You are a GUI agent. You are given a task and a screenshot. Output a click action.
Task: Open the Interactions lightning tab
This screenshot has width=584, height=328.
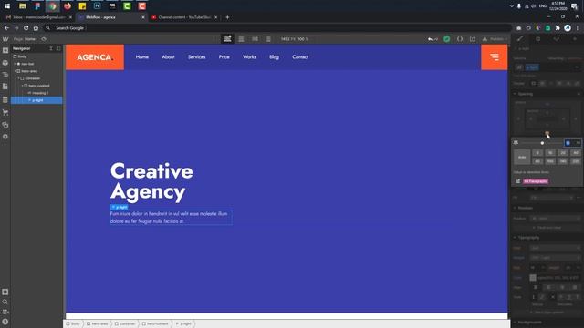[x=575, y=39]
